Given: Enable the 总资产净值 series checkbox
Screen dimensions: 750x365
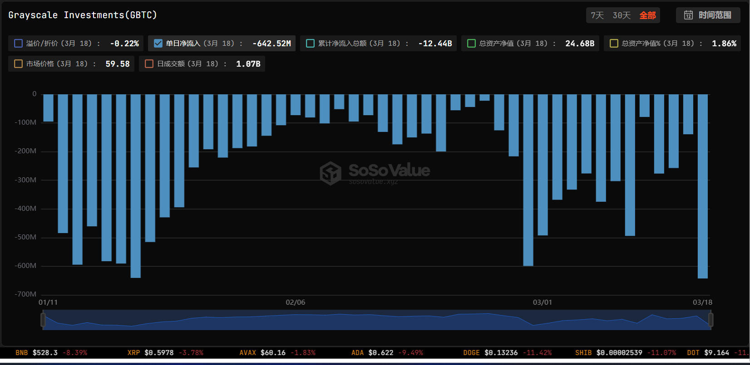Looking at the screenshot, I should tap(471, 44).
